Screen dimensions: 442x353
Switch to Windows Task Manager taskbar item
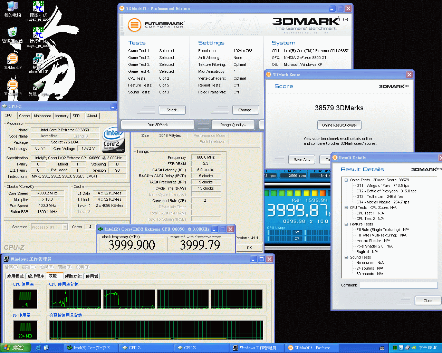[x=257, y=348]
